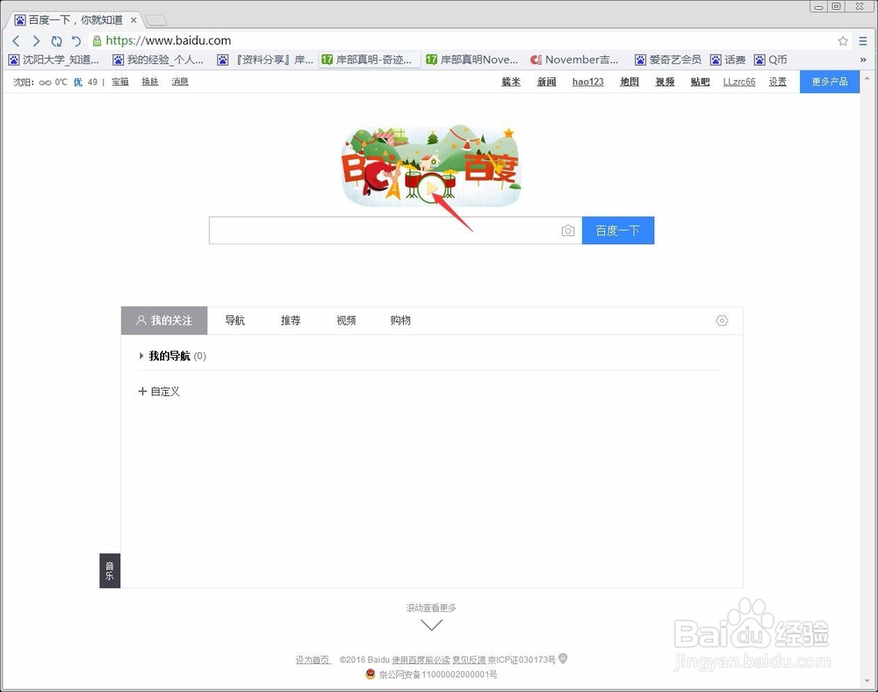
Task: Open the browser hamburger menu
Action: [863, 41]
